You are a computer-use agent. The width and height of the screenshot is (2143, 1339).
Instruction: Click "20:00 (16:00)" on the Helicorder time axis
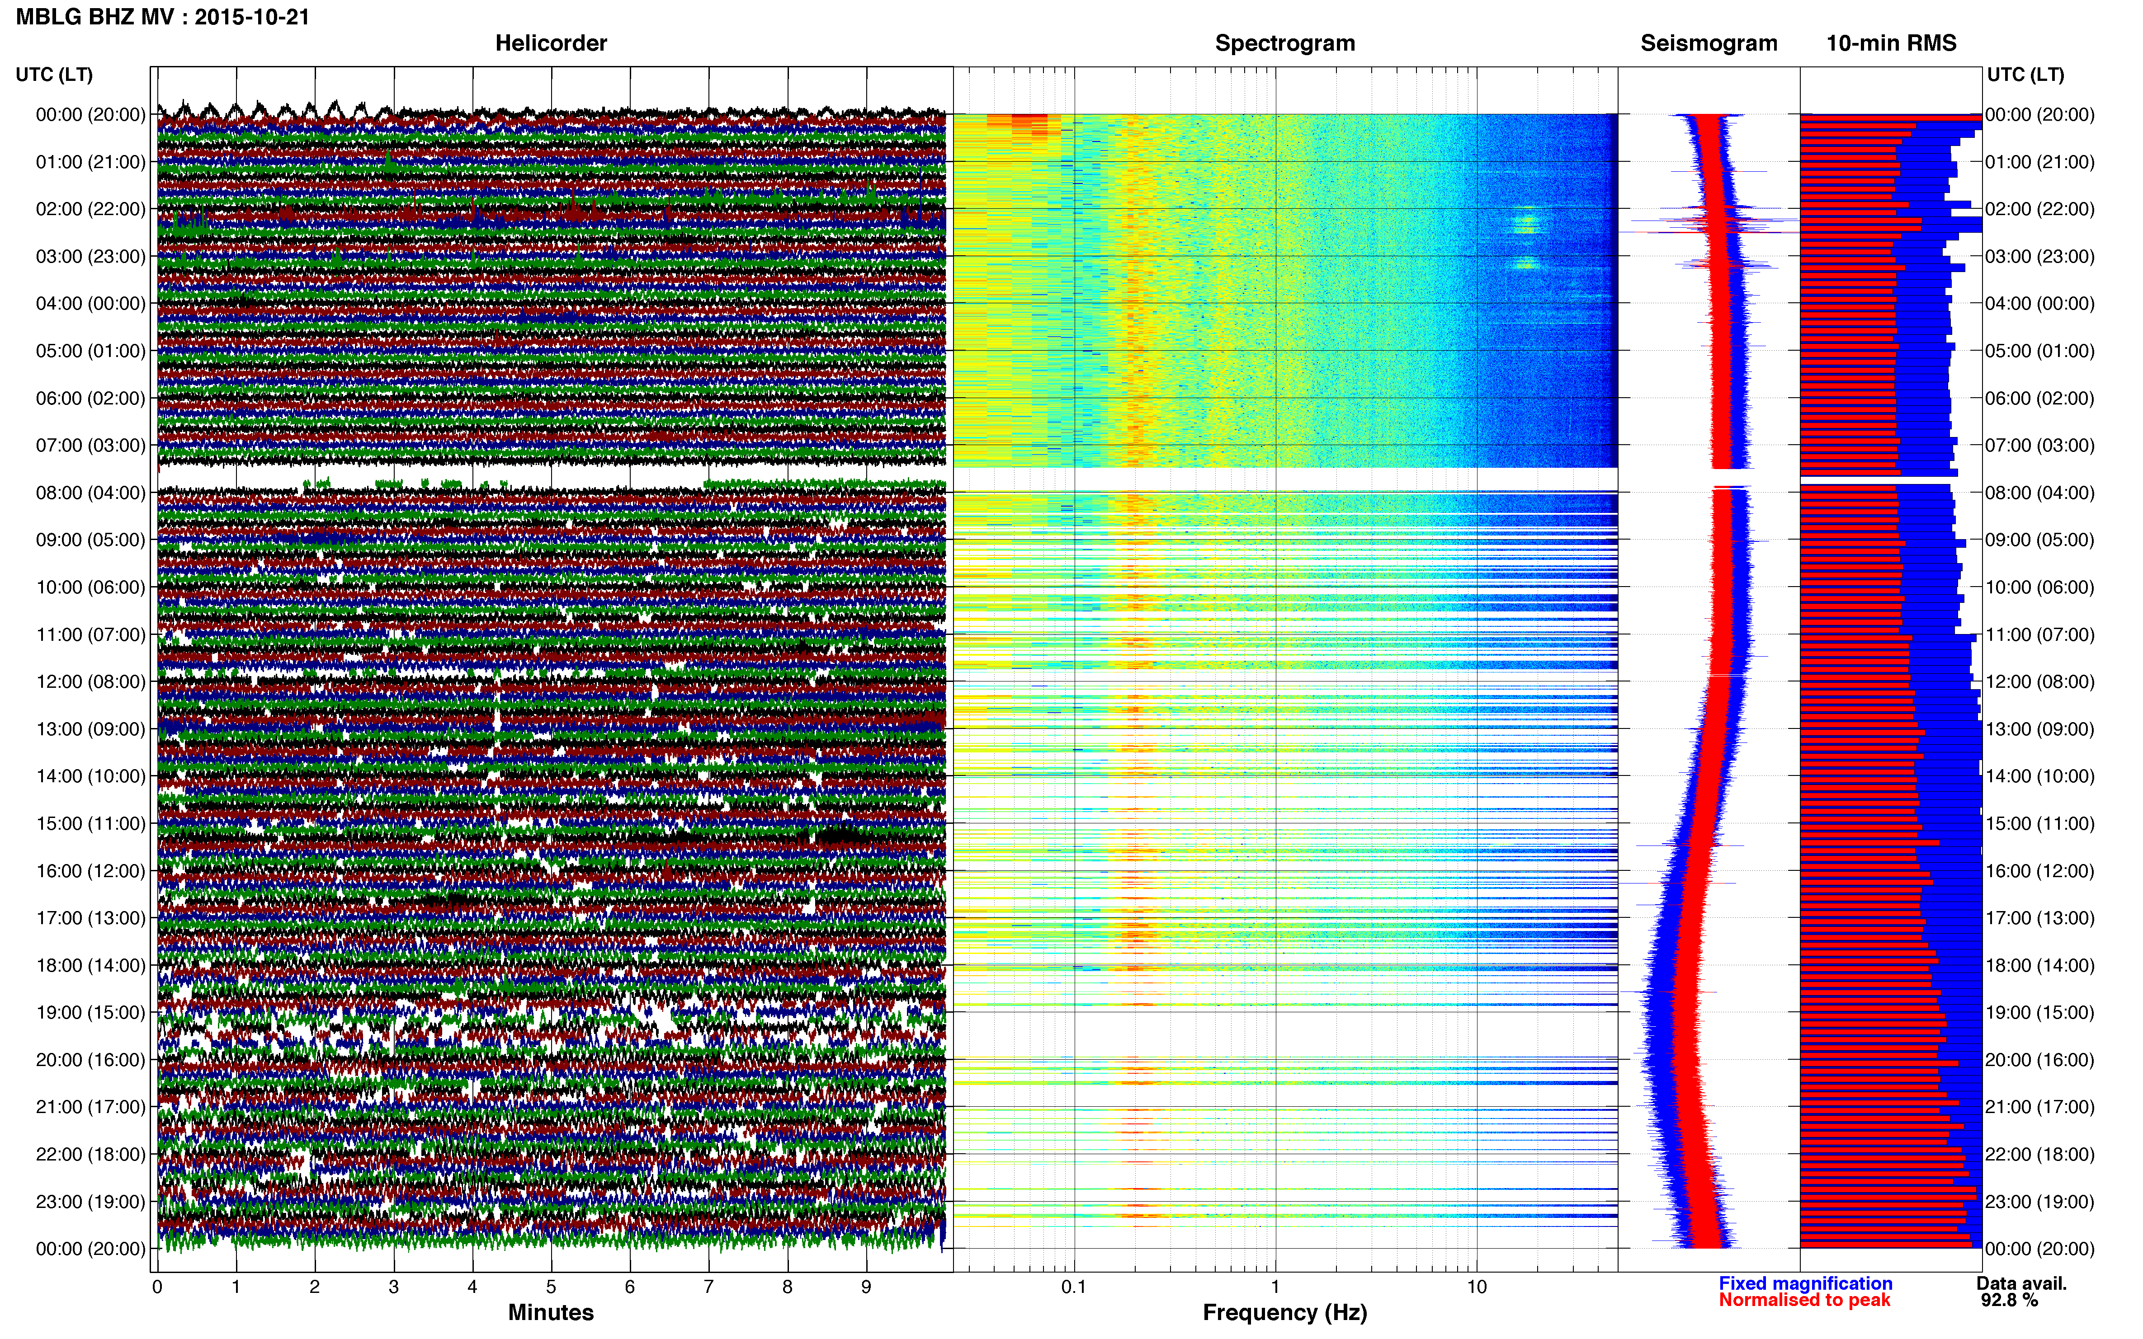coord(90,1060)
